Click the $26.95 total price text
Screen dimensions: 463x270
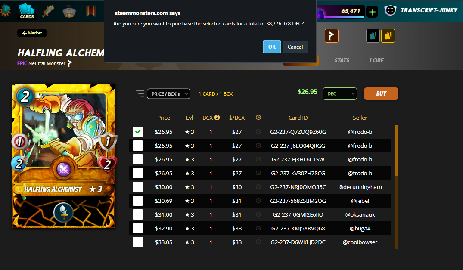click(308, 92)
